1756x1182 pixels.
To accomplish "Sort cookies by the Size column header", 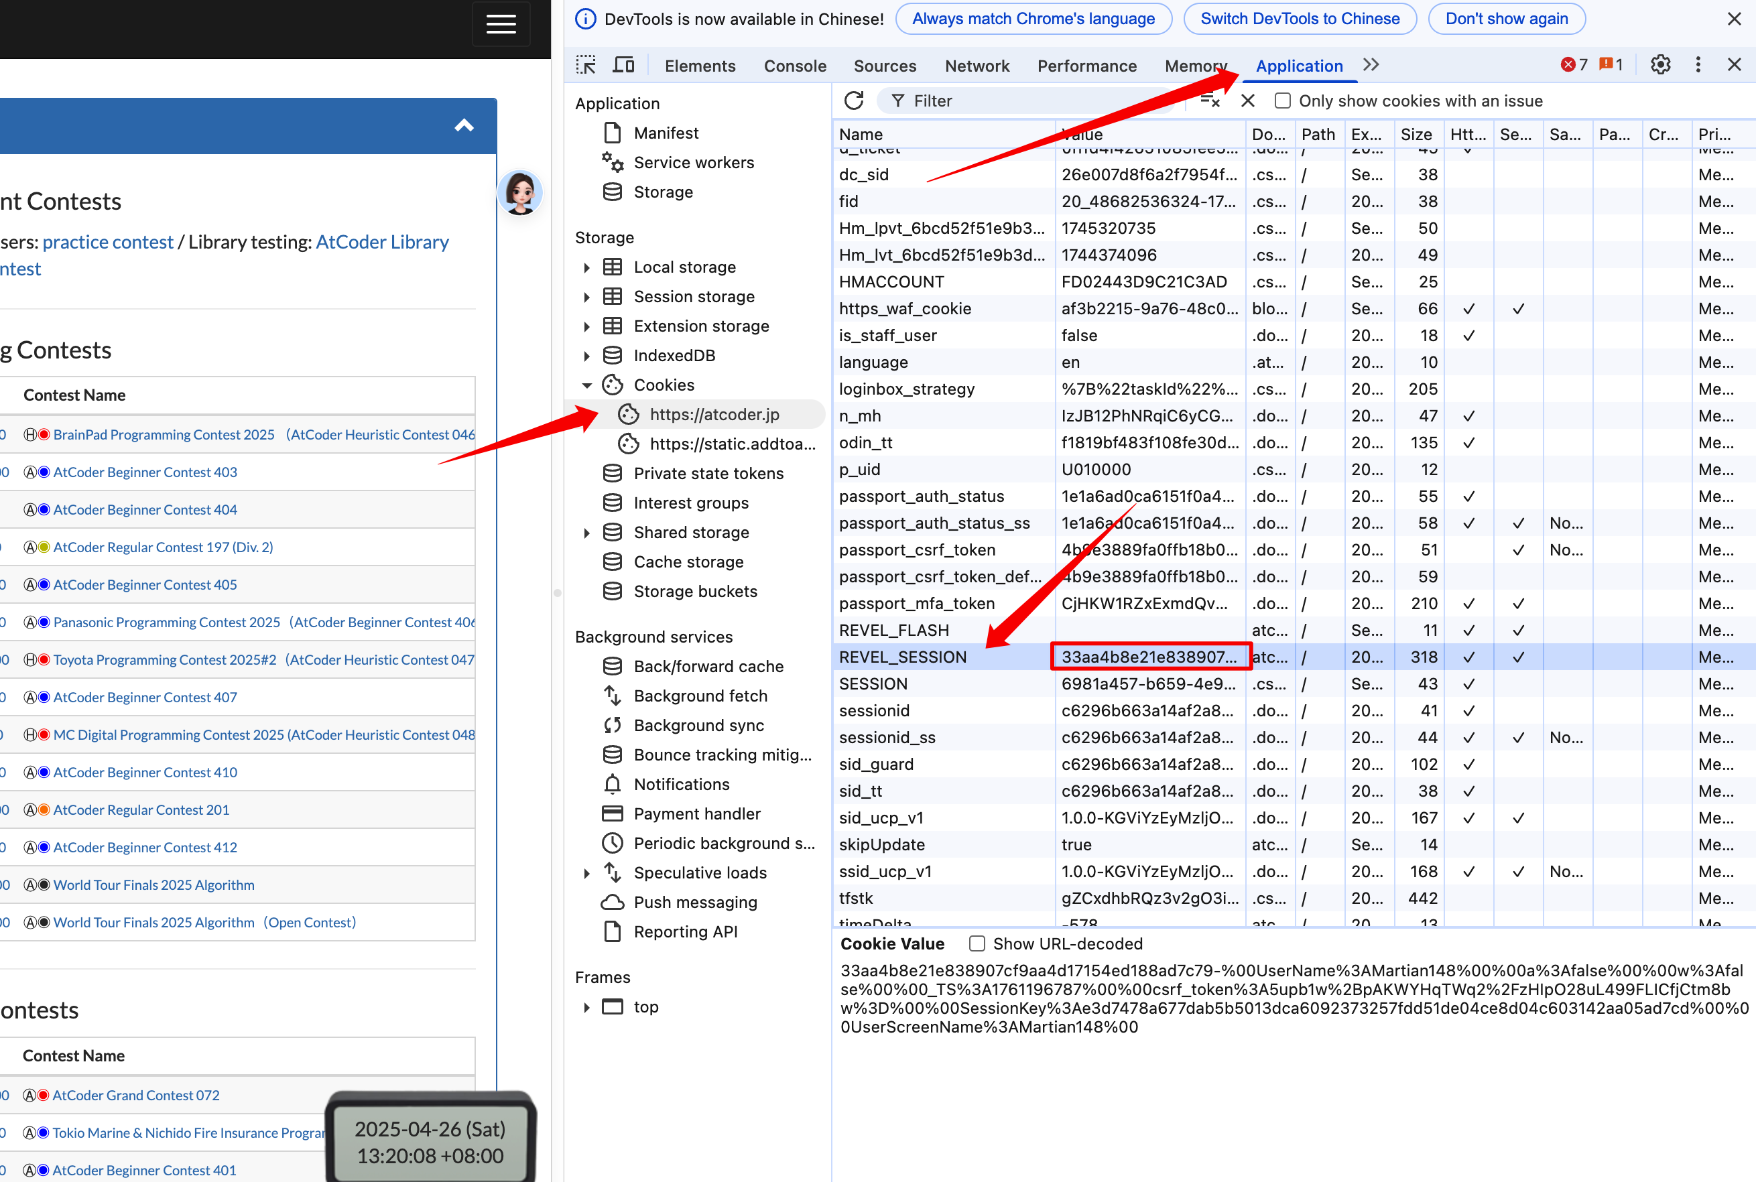I will pyautogui.click(x=1418, y=134).
